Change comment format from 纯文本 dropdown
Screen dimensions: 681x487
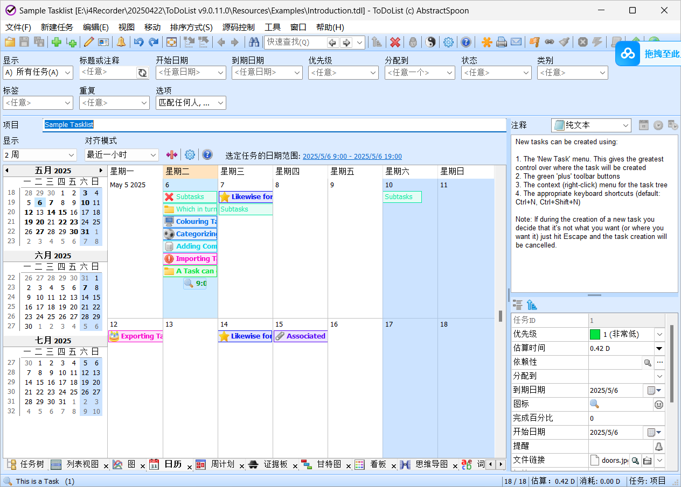[590, 125]
